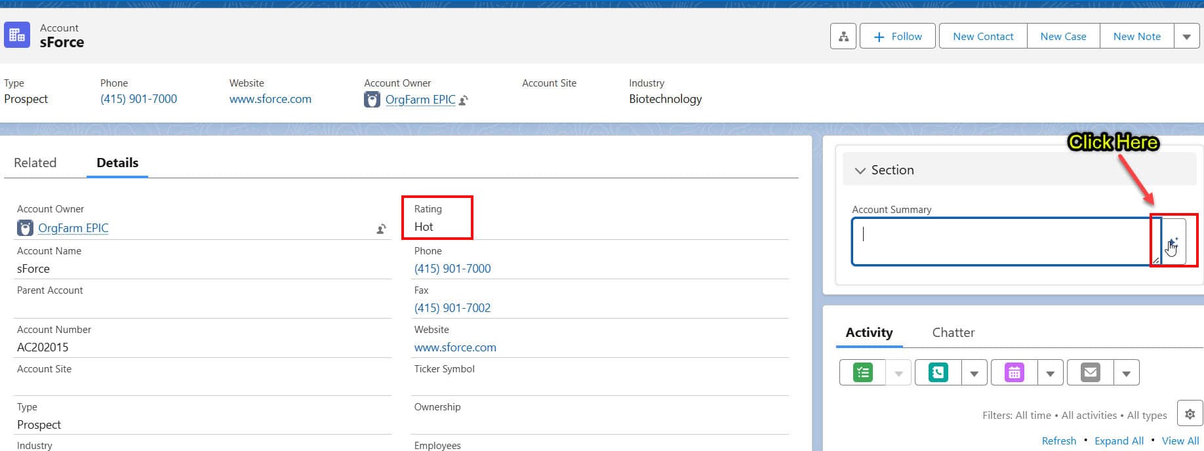The width and height of the screenshot is (1204, 451).
Task: Expand the Log a Call dropdown arrow
Action: [974, 374]
